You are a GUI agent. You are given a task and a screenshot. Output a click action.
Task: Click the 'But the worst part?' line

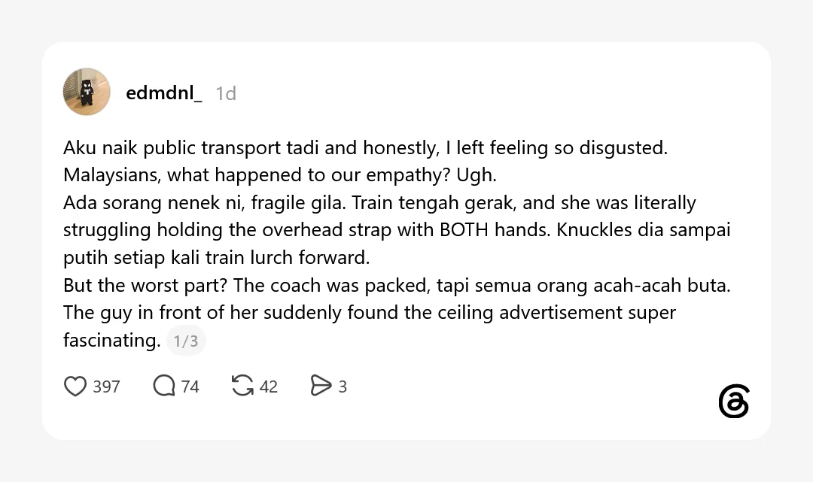pyautogui.click(x=397, y=285)
